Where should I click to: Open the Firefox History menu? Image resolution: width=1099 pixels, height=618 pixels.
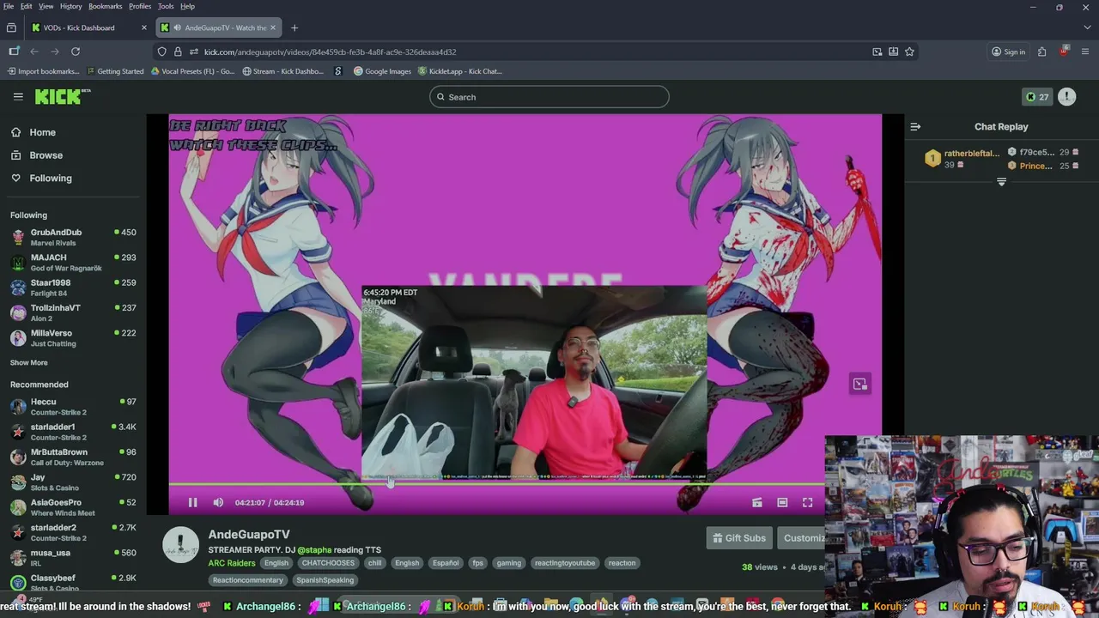[x=71, y=6]
